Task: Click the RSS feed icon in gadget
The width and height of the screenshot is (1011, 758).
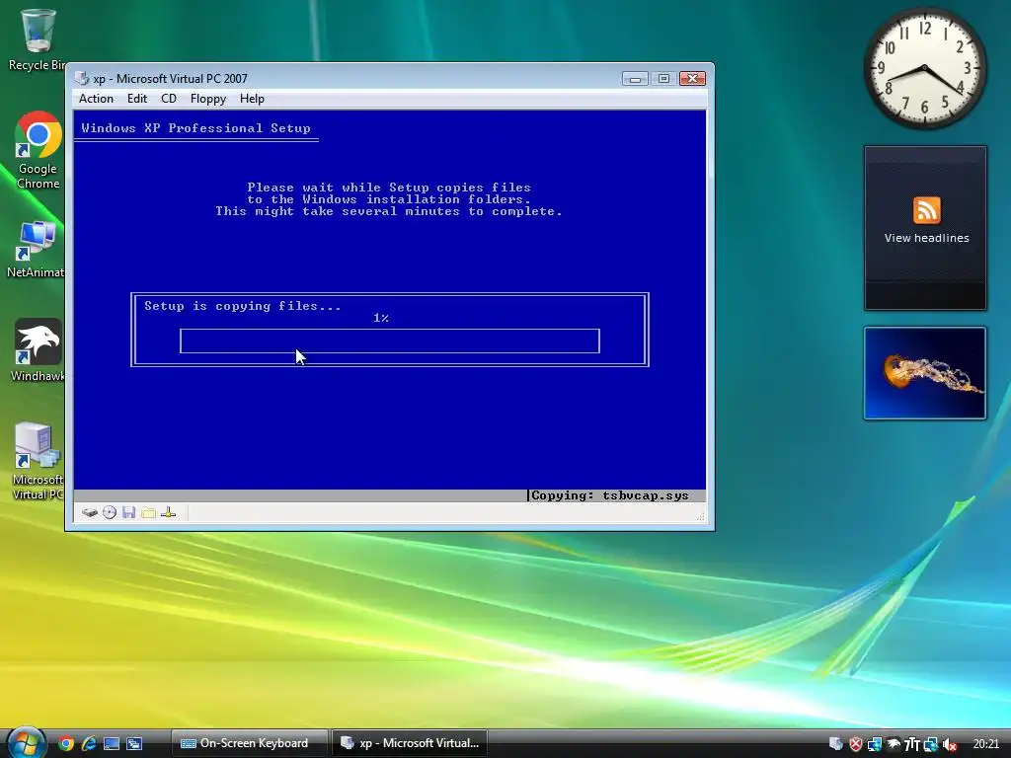Action: 926,210
